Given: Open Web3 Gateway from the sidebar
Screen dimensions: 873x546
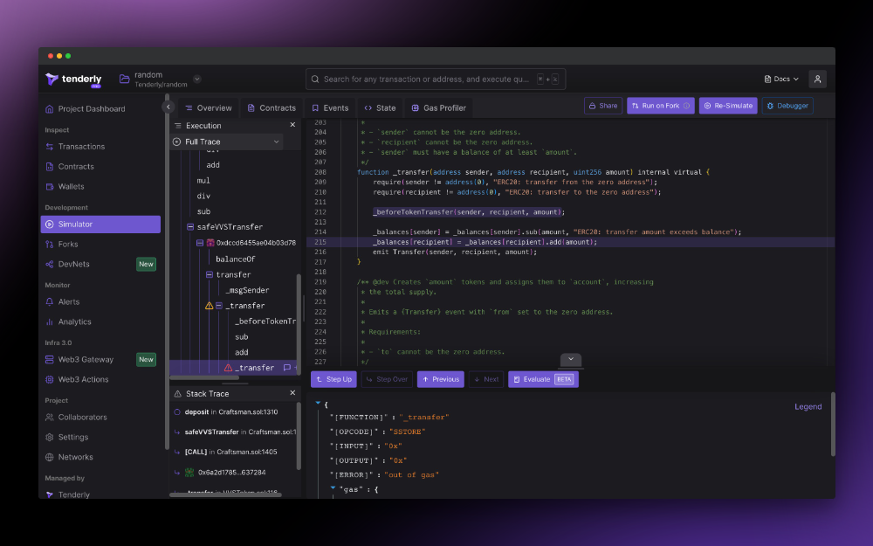Looking at the screenshot, I should (86, 359).
